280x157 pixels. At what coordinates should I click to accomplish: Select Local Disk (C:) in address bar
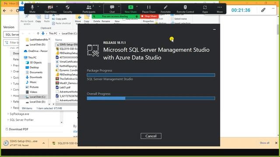pos(69,34)
